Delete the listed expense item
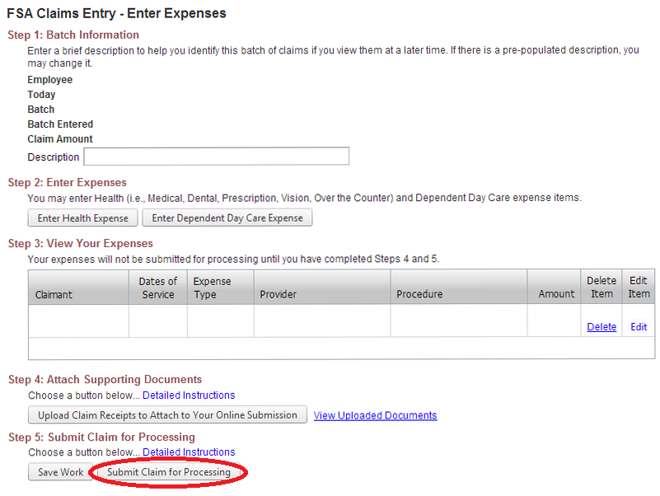 601,327
